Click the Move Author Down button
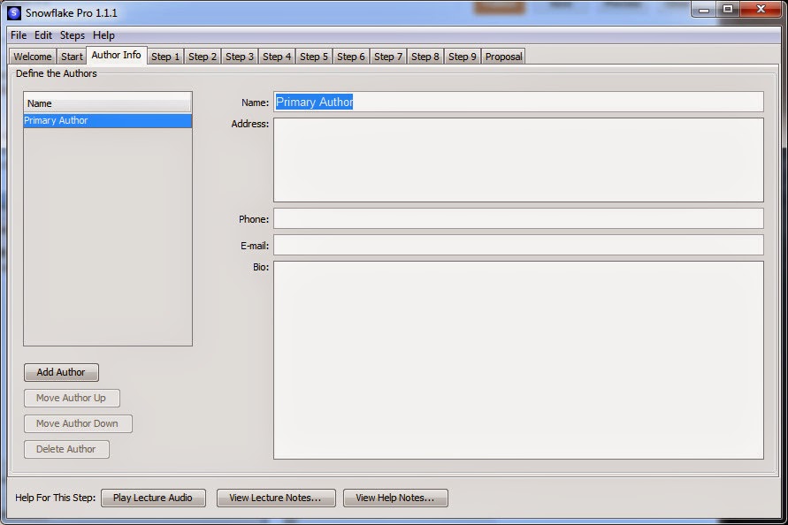788x525 pixels. click(x=78, y=423)
